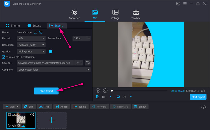The width and height of the screenshot is (210, 130).
Task: Click the Stop playback button
Action: tap(105, 91)
